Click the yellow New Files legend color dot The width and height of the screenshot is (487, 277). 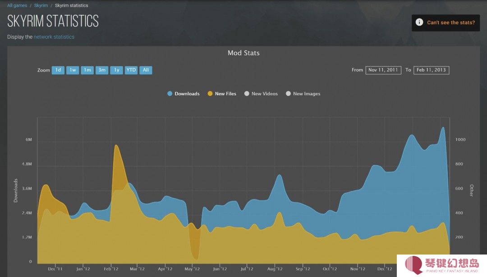pos(210,94)
